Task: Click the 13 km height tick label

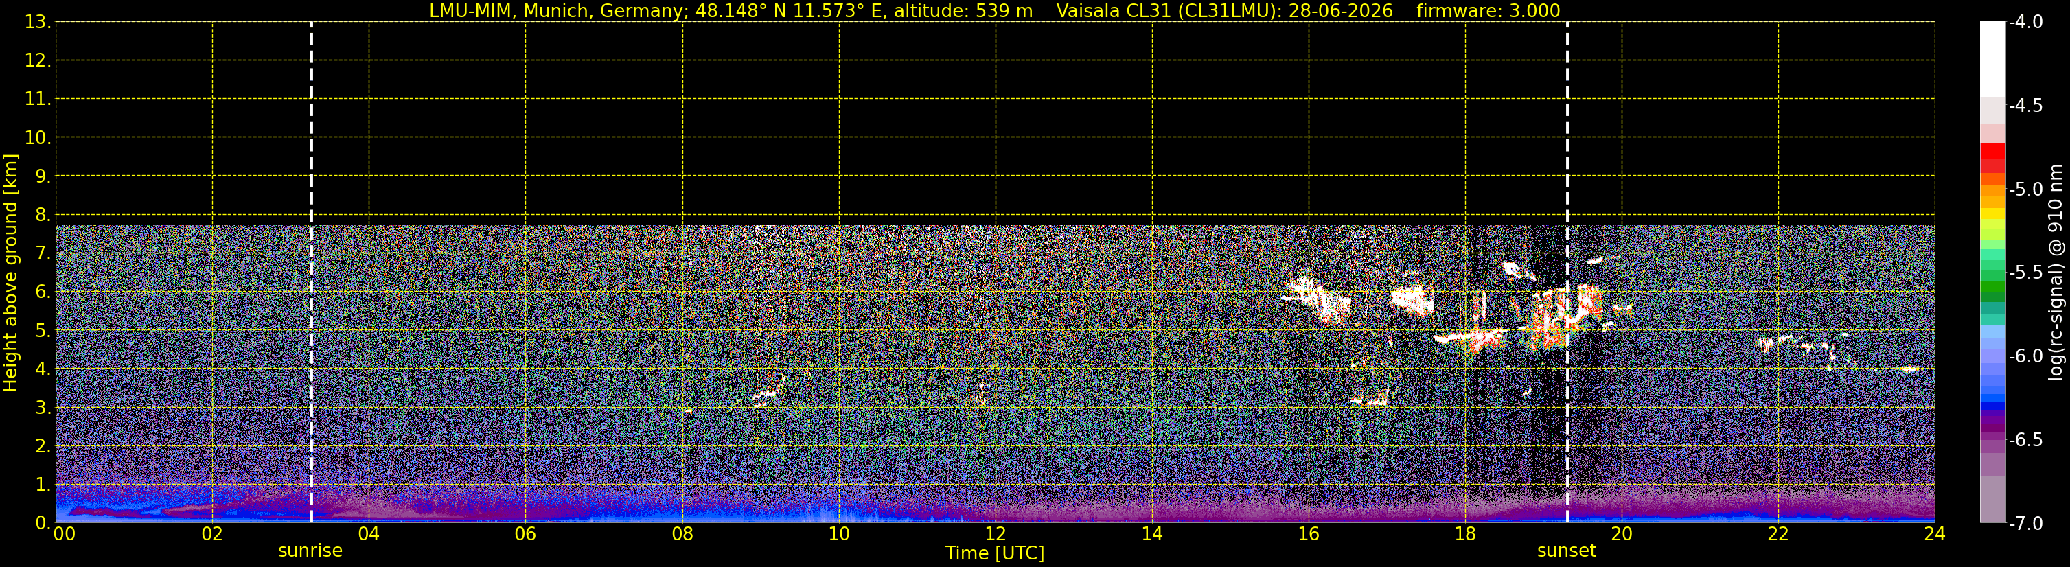Action: [36, 23]
